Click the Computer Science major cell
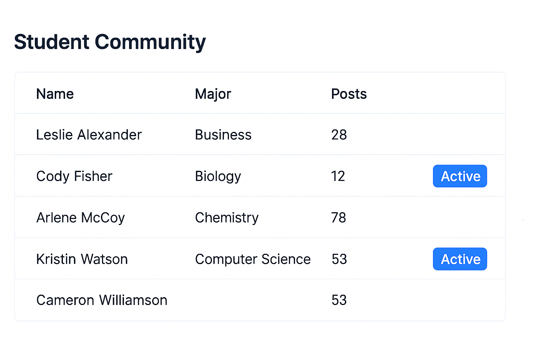This screenshot has height=364, width=546. (x=253, y=259)
